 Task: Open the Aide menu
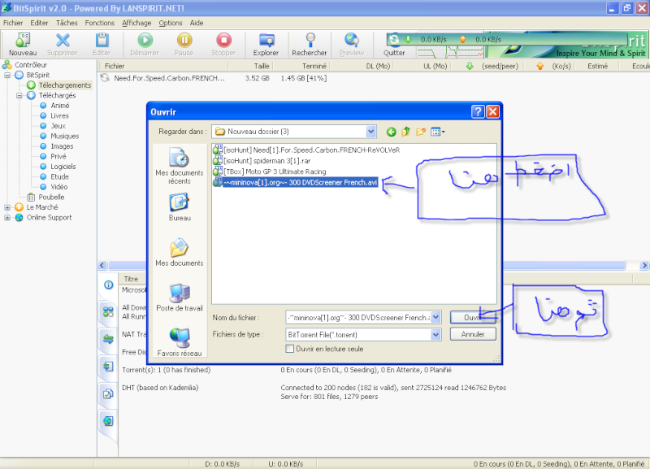pos(197,23)
